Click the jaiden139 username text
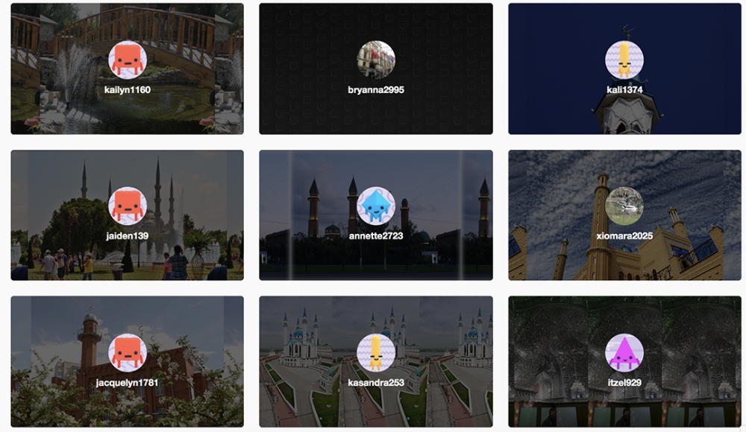The image size is (746, 432). 127,236
